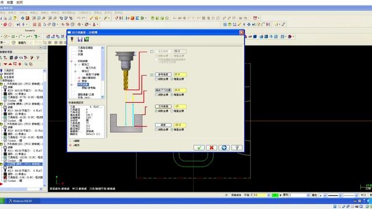The width and height of the screenshot is (372, 209).
Task: Cancel the dialog with the red X button
Action: tap(212, 147)
